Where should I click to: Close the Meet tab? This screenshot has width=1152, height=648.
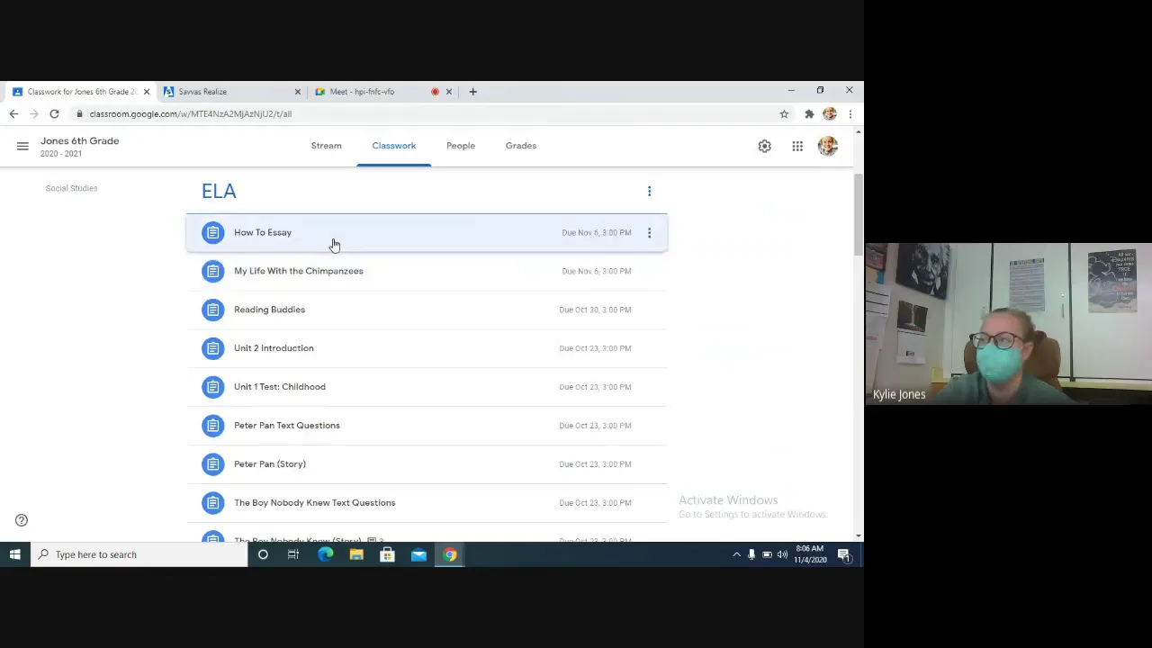coord(448,91)
